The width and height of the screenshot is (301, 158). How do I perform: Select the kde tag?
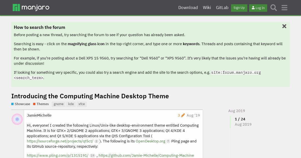(71, 104)
